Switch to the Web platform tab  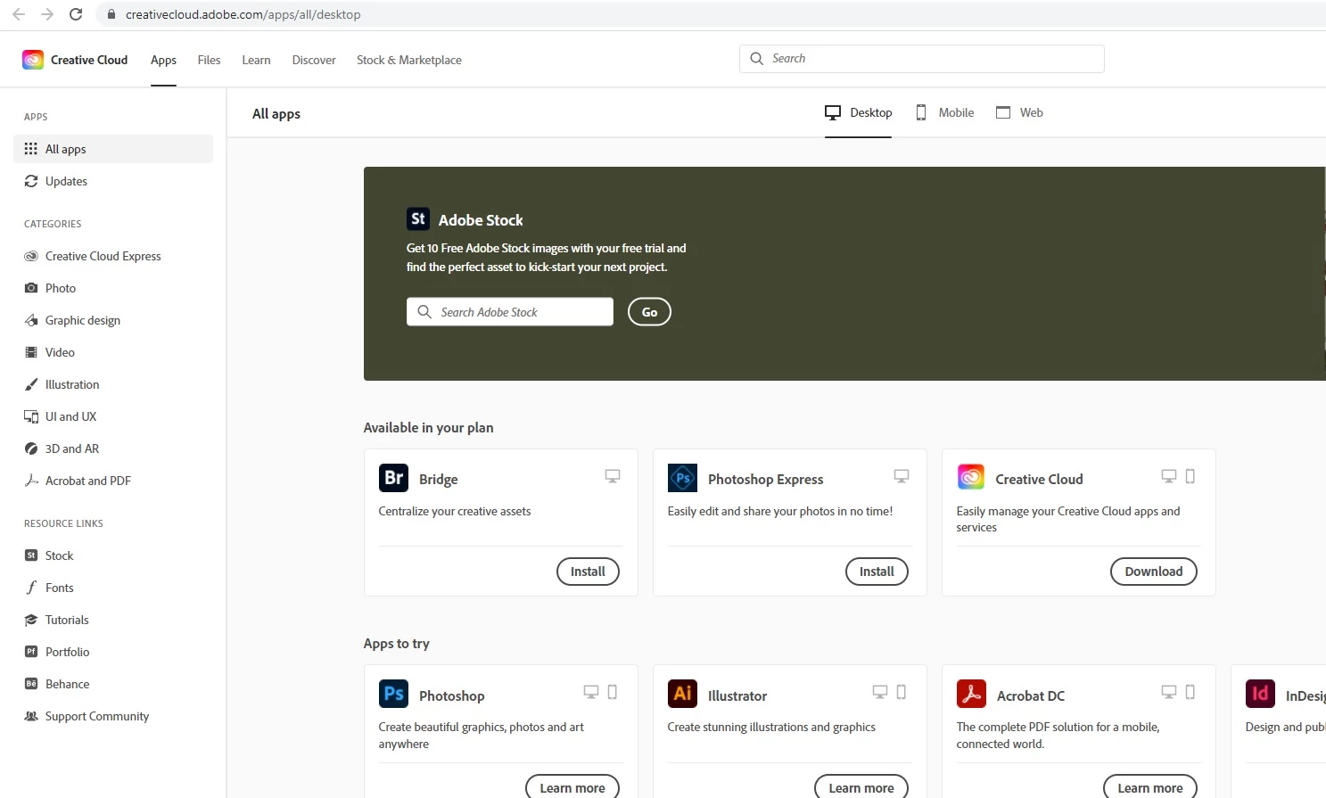1019,112
